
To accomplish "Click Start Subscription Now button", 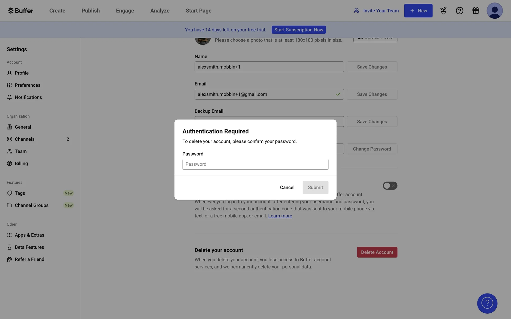I will click(299, 30).
